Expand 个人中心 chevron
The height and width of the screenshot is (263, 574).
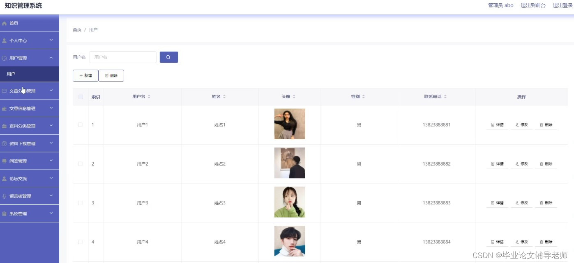click(51, 40)
